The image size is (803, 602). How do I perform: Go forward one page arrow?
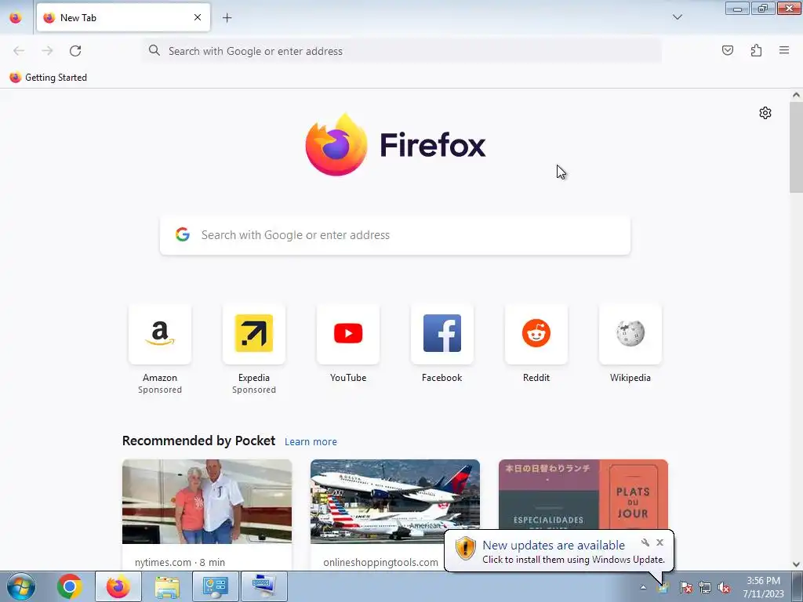click(47, 51)
